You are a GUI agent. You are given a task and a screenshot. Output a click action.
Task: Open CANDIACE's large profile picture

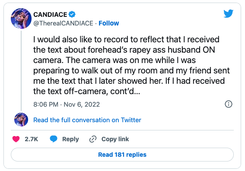click(x=21, y=19)
